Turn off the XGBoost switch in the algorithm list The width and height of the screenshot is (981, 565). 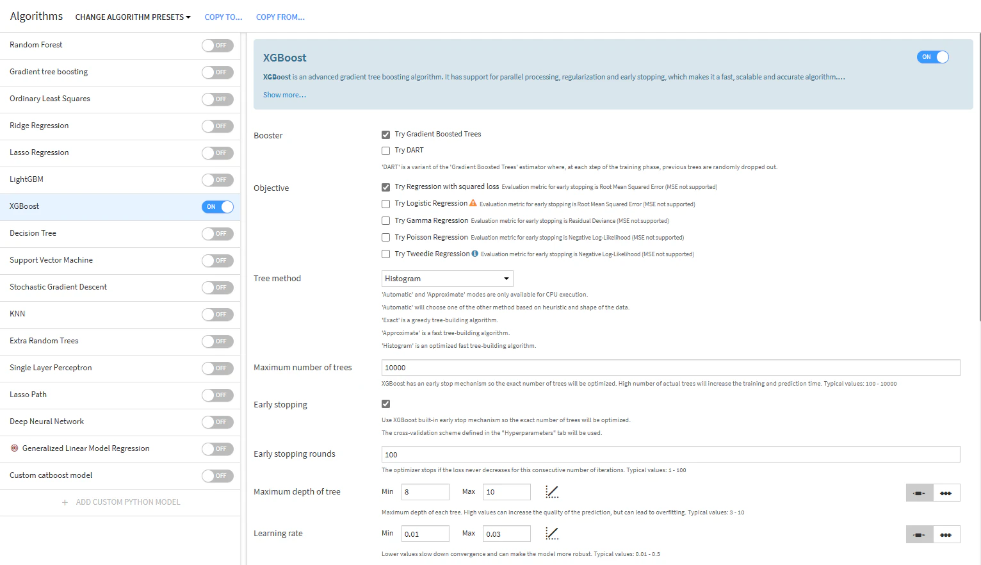(218, 207)
